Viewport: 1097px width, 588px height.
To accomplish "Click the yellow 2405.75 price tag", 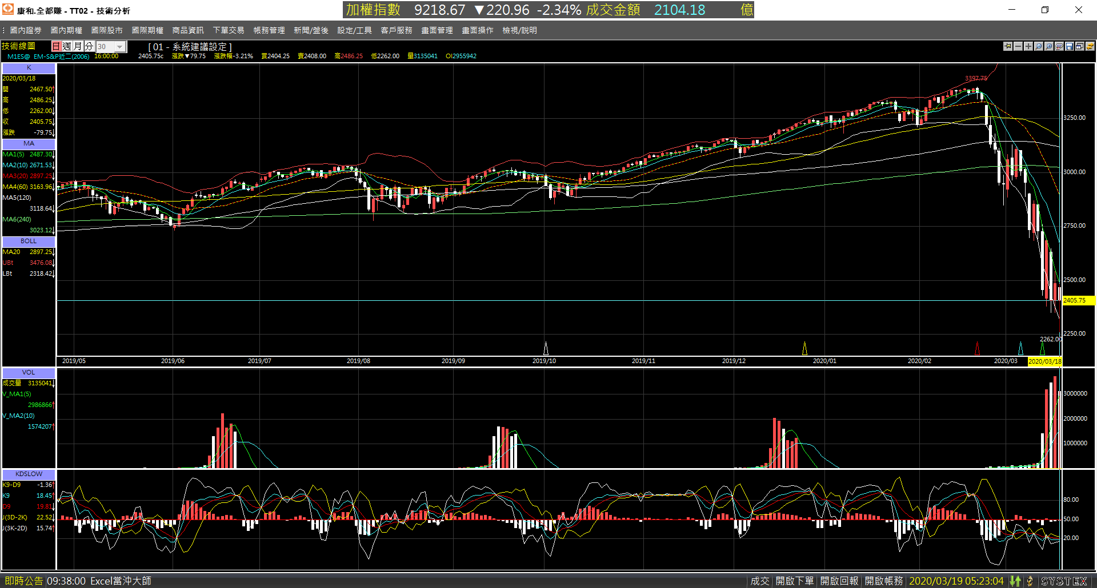I will pyautogui.click(x=1078, y=300).
